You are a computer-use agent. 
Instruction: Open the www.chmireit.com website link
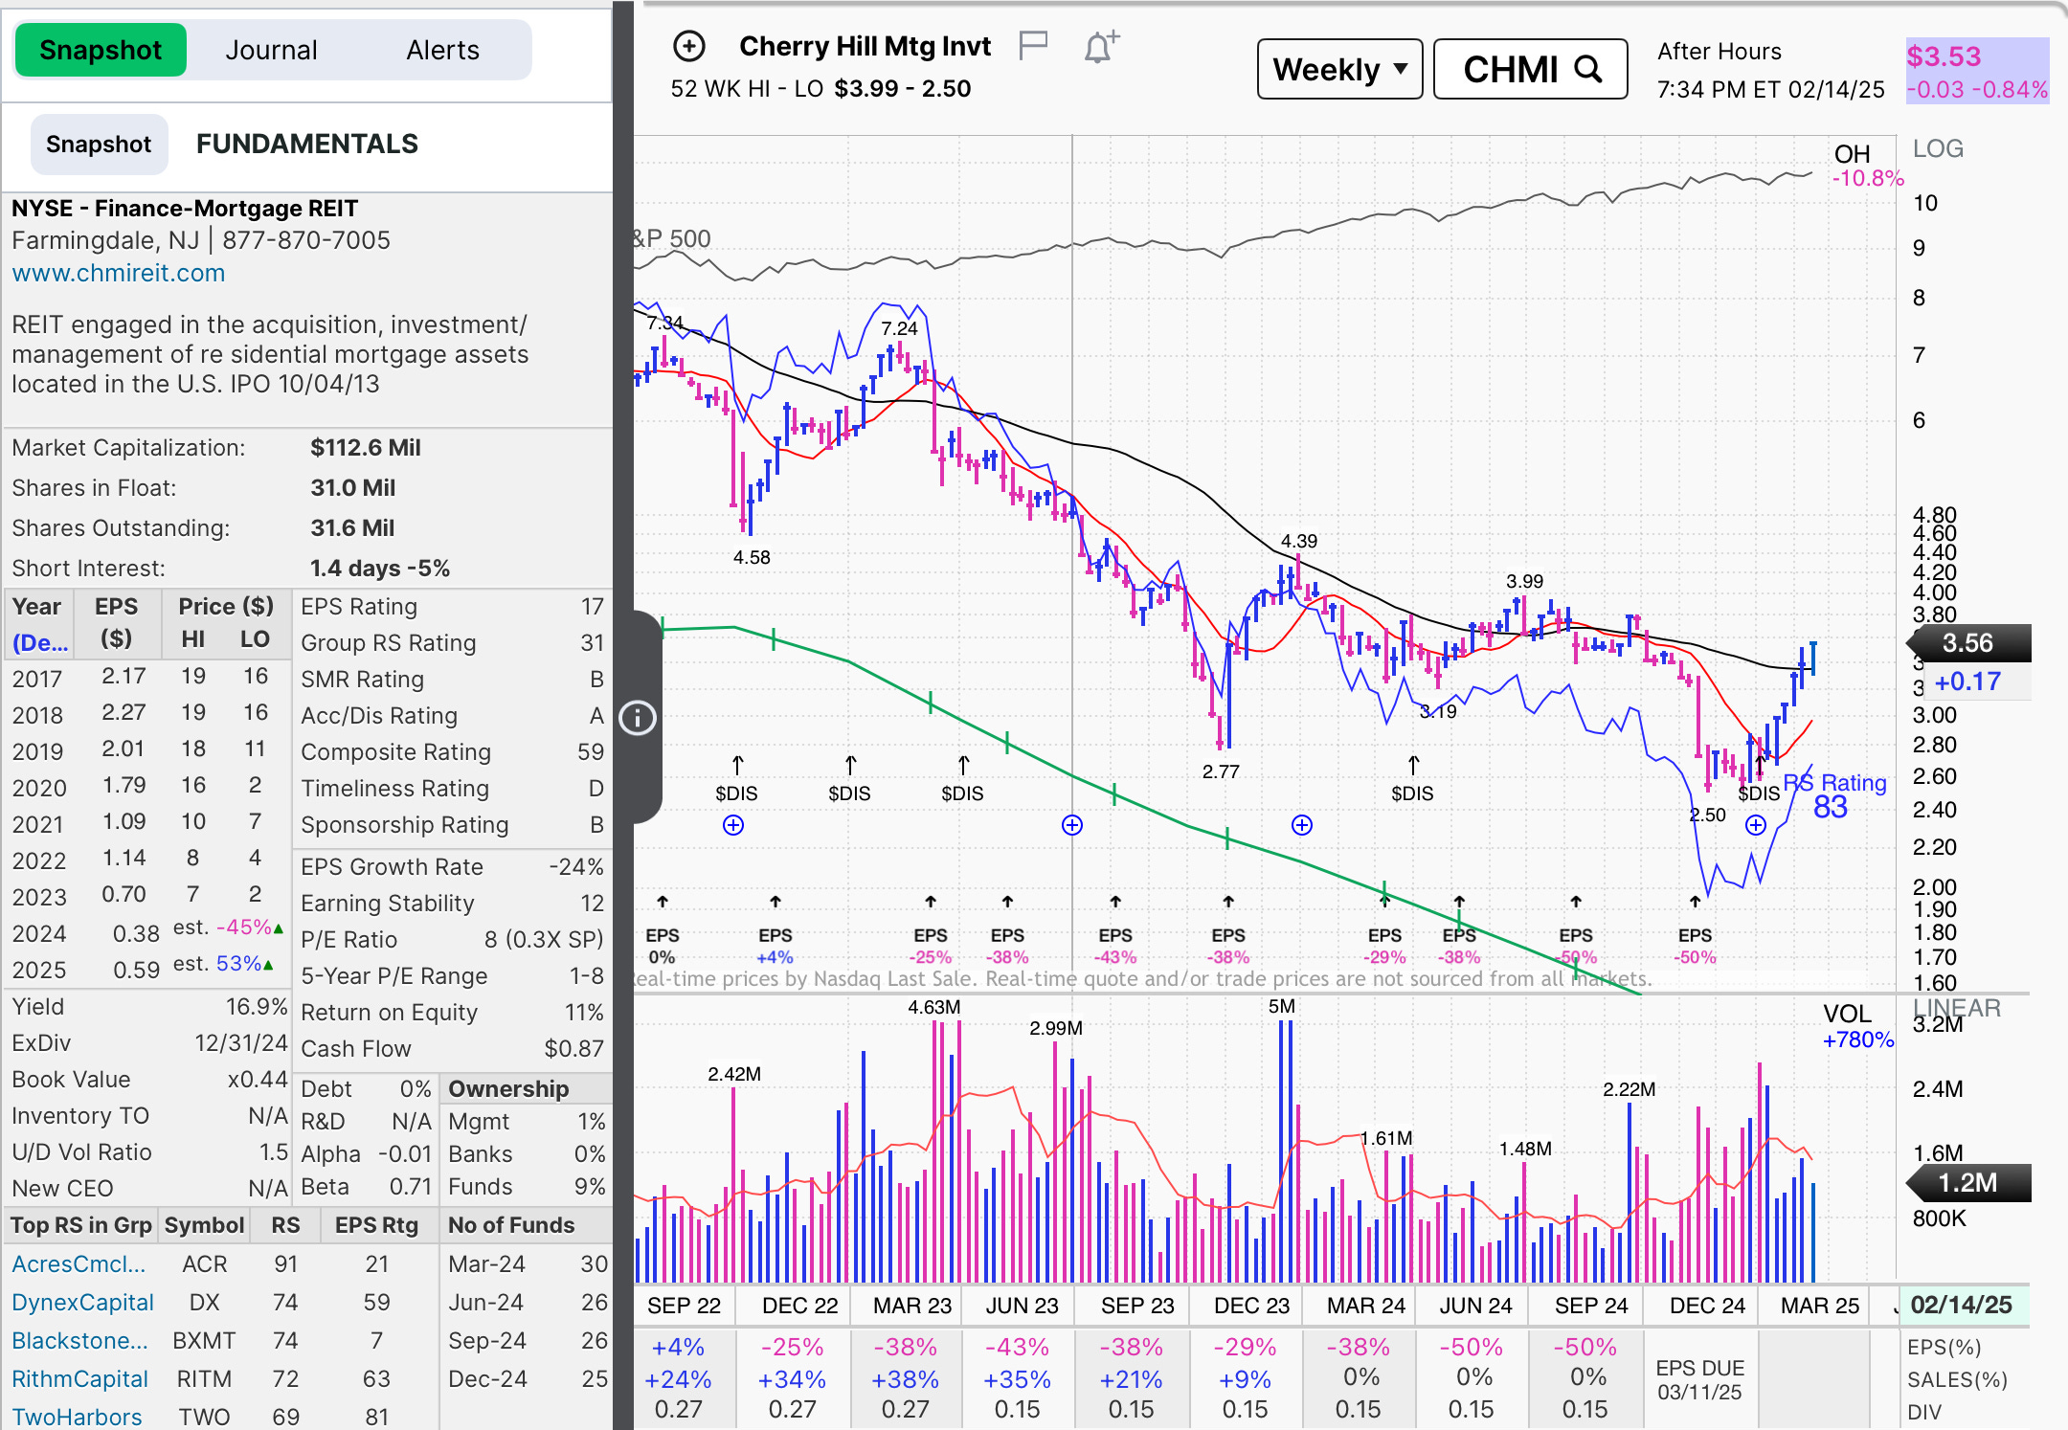[x=118, y=273]
